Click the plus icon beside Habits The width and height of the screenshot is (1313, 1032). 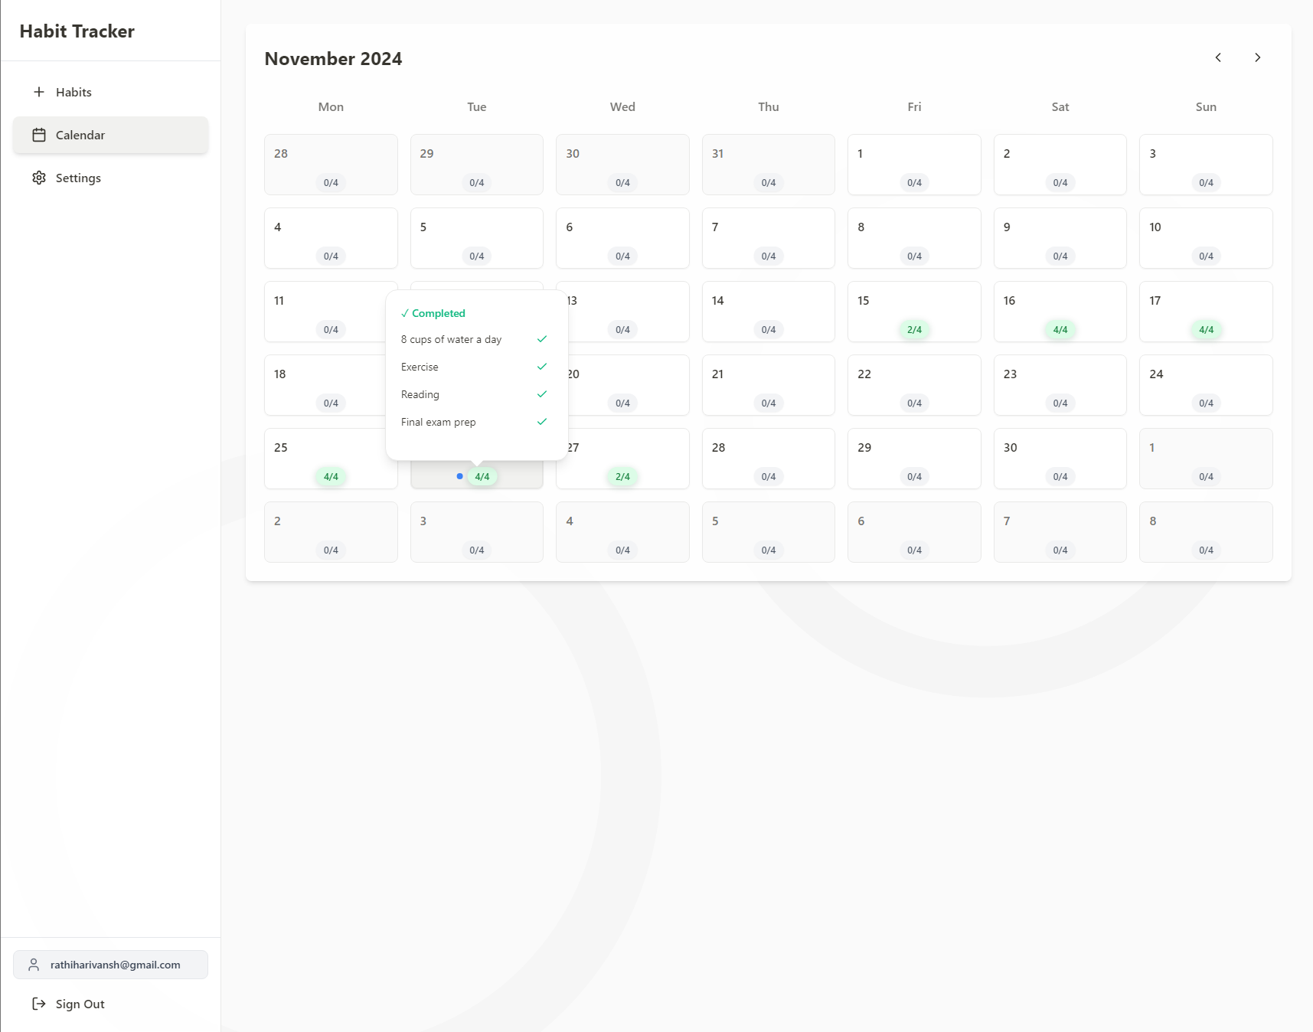[39, 92]
